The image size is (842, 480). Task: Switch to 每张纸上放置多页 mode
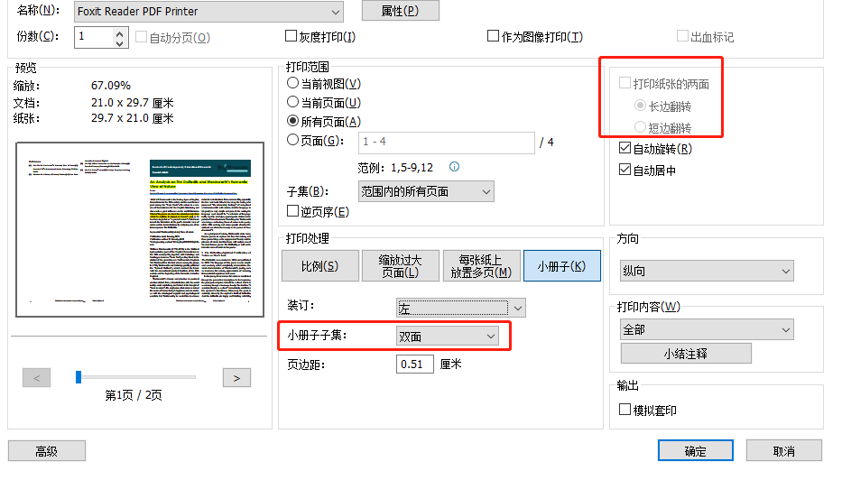pos(477,266)
